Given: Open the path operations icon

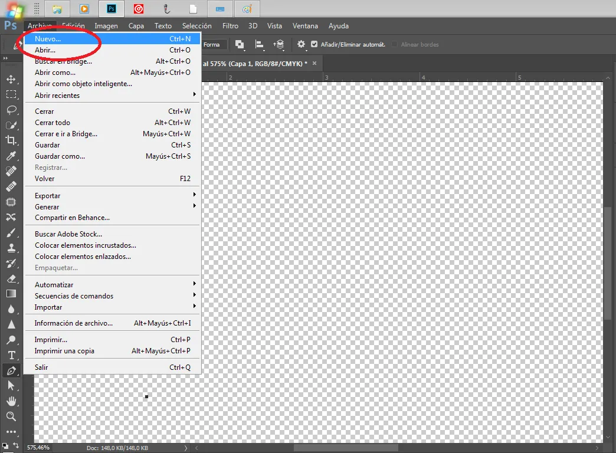Looking at the screenshot, I should pyautogui.click(x=239, y=44).
